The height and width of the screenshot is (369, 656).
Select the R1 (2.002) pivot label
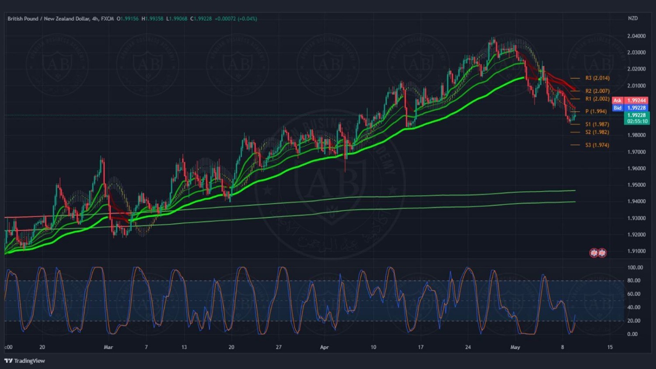597,99
